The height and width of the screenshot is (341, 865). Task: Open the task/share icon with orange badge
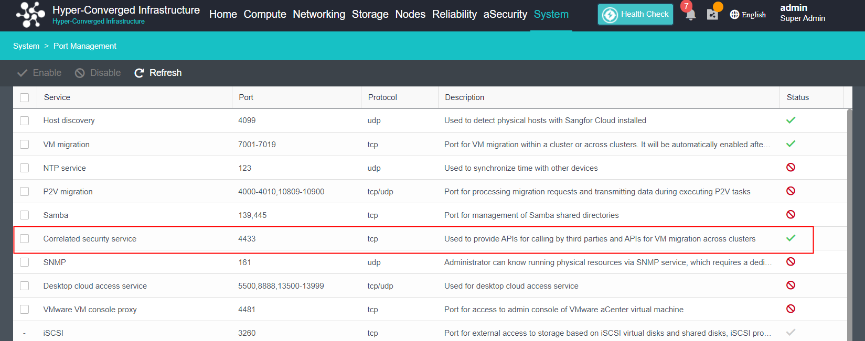pos(712,14)
